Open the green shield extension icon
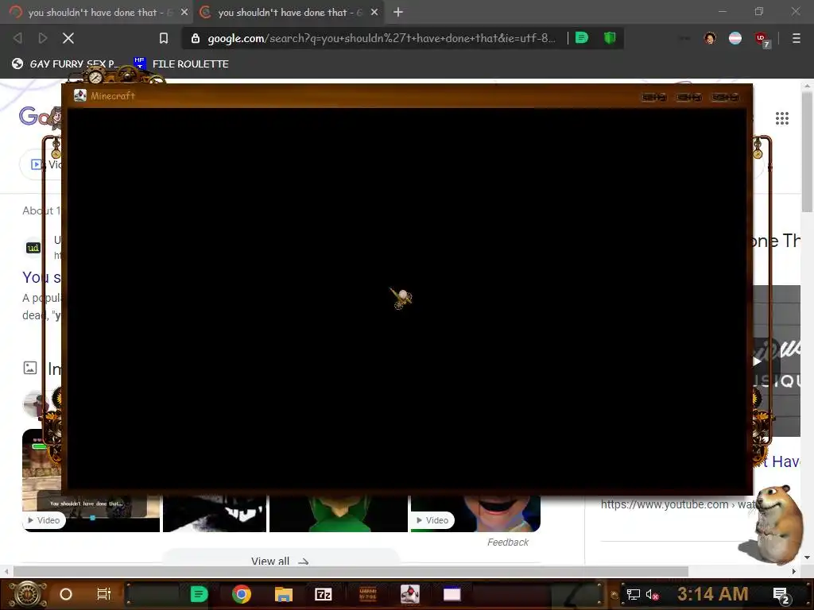This screenshot has width=814, height=610. tap(610, 38)
